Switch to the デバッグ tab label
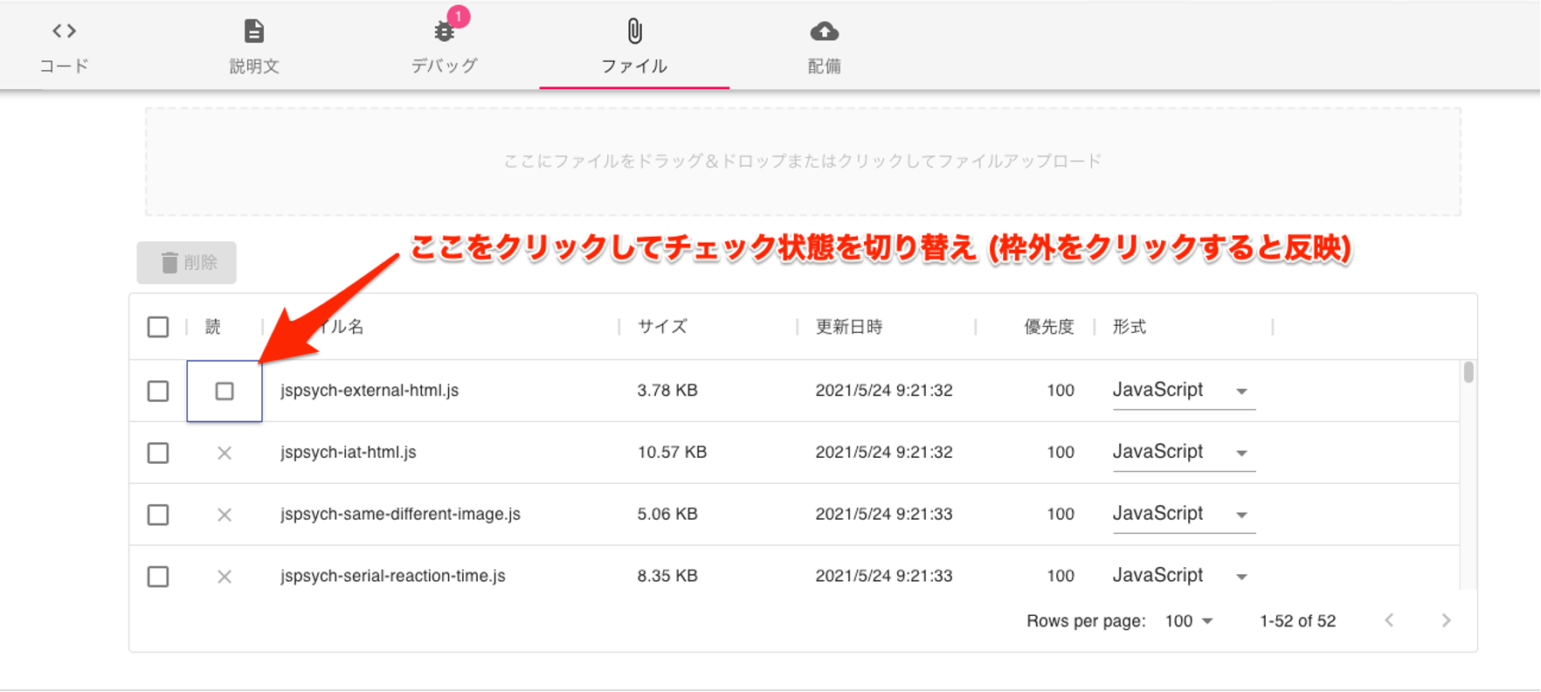The height and width of the screenshot is (692, 1541). tap(444, 66)
